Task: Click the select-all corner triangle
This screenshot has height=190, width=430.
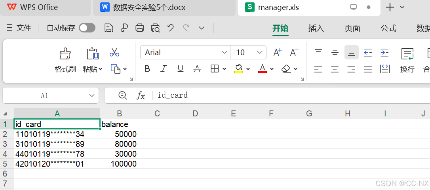Action: click(5, 114)
